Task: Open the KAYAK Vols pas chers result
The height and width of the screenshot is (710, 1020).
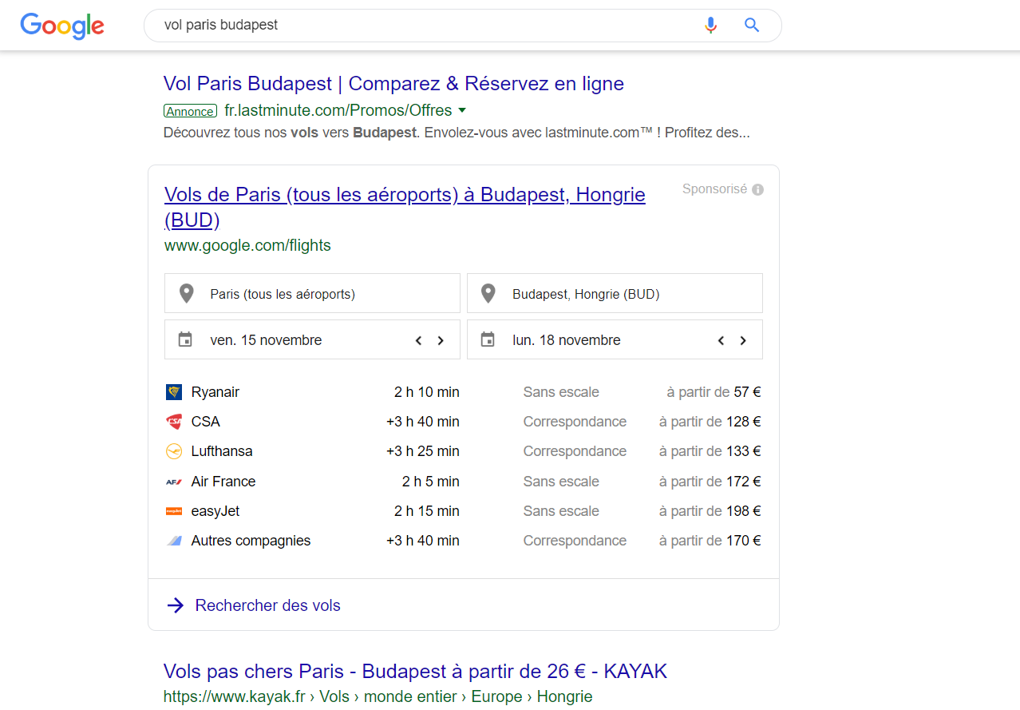Action: [x=415, y=671]
